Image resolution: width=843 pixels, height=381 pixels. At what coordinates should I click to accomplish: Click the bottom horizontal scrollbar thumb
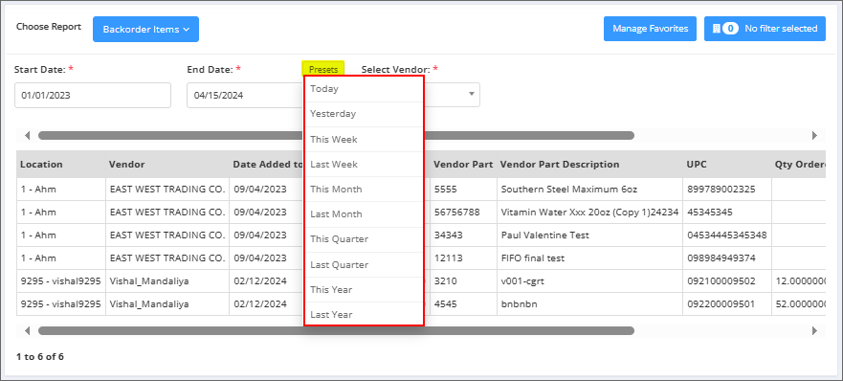click(x=336, y=330)
